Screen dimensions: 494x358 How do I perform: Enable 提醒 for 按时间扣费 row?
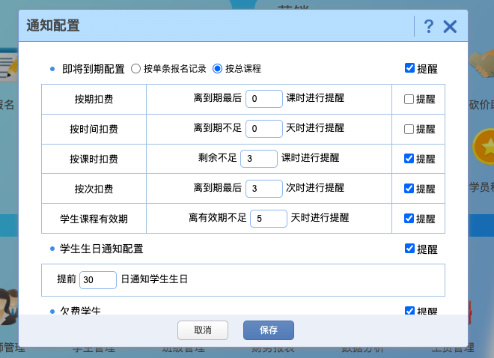[409, 130]
